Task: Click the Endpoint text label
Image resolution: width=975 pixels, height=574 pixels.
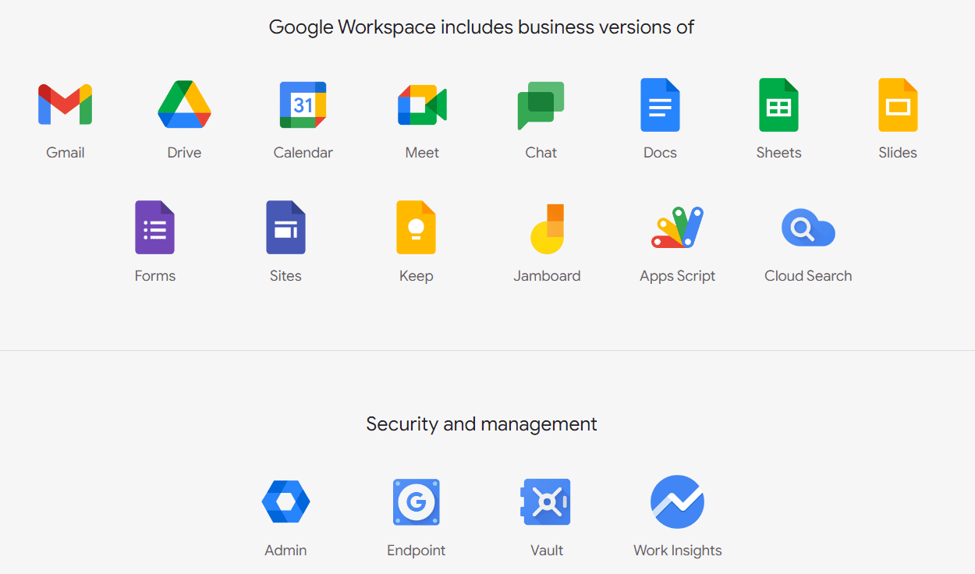Action: pyautogui.click(x=417, y=551)
